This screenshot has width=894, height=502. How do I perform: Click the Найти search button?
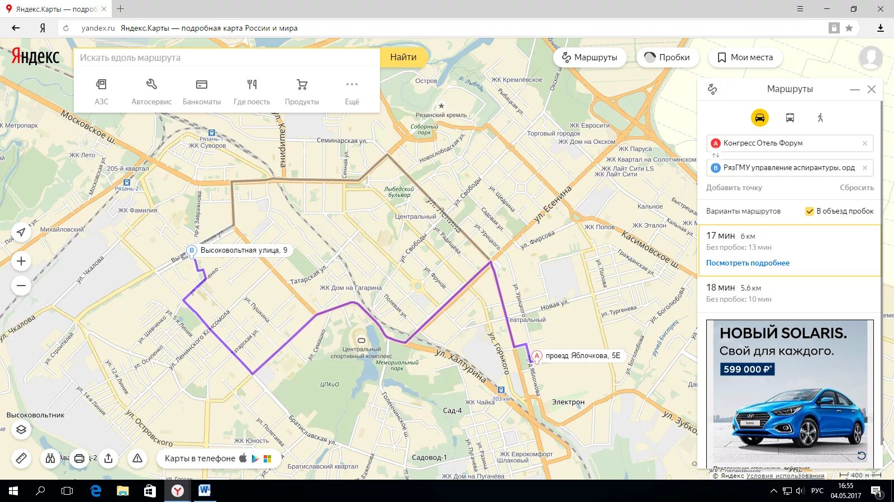click(403, 57)
